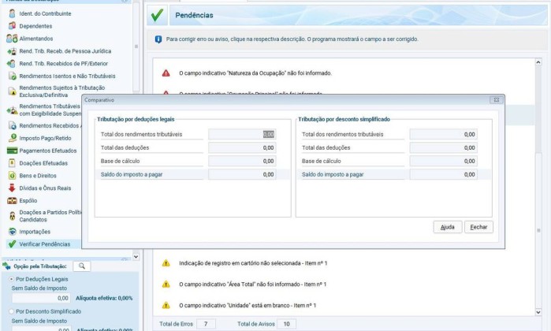Viewport: 551px width, 331px height.
Task: Click Total dos rendimentos tributáveis field, deduções legais
Action: (x=241, y=134)
